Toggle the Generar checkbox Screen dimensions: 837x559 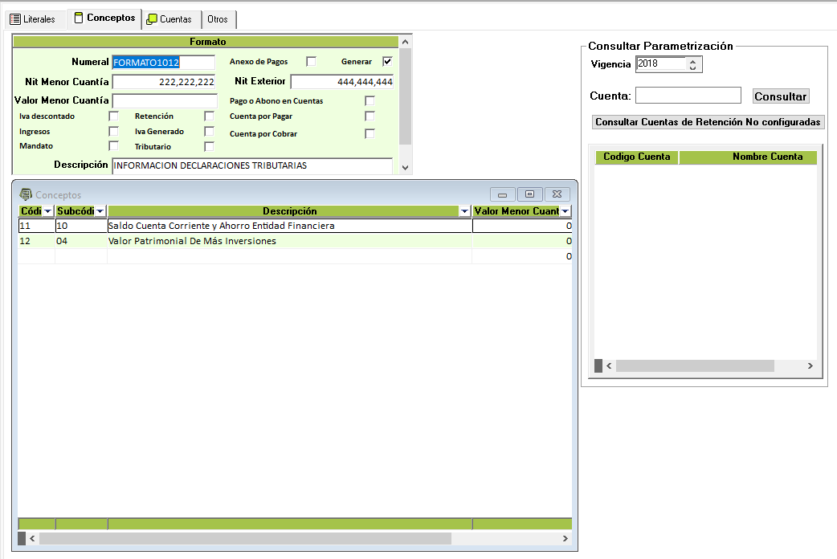click(x=387, y=61)
